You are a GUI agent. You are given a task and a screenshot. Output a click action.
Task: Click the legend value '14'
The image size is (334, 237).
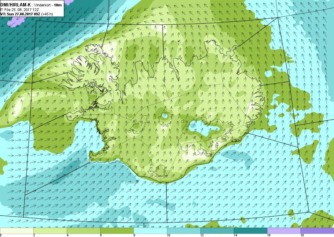click(235, 235)
